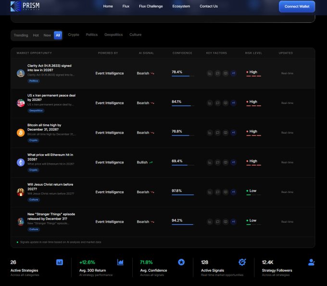
Task: Open book factor icon in US x Iran row
Action: tap(226, 103)
